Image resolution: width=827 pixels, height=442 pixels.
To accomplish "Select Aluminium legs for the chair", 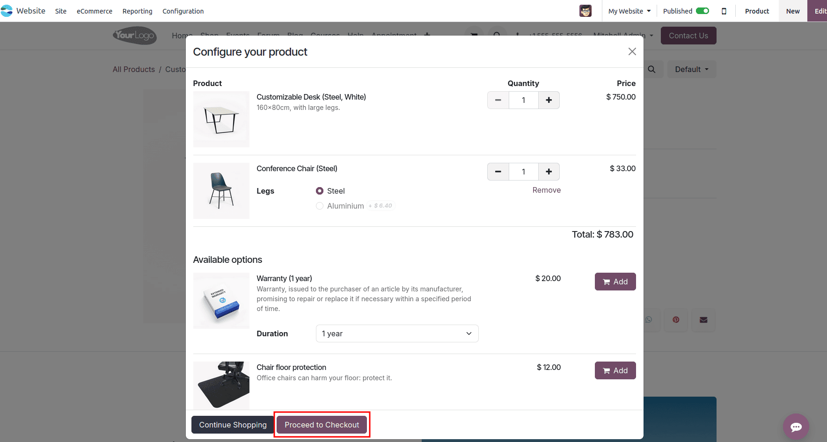I will point(320,206).
